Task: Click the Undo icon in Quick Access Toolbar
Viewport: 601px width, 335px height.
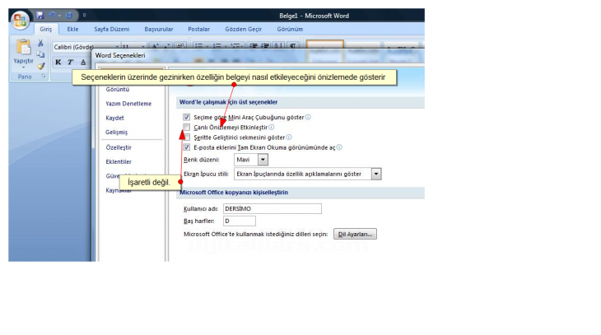Action: coord(51,16)
